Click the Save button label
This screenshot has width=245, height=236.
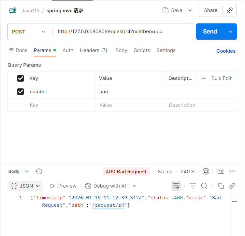177,10
